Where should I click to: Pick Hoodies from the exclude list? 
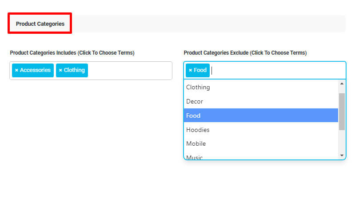pos(261,130)
